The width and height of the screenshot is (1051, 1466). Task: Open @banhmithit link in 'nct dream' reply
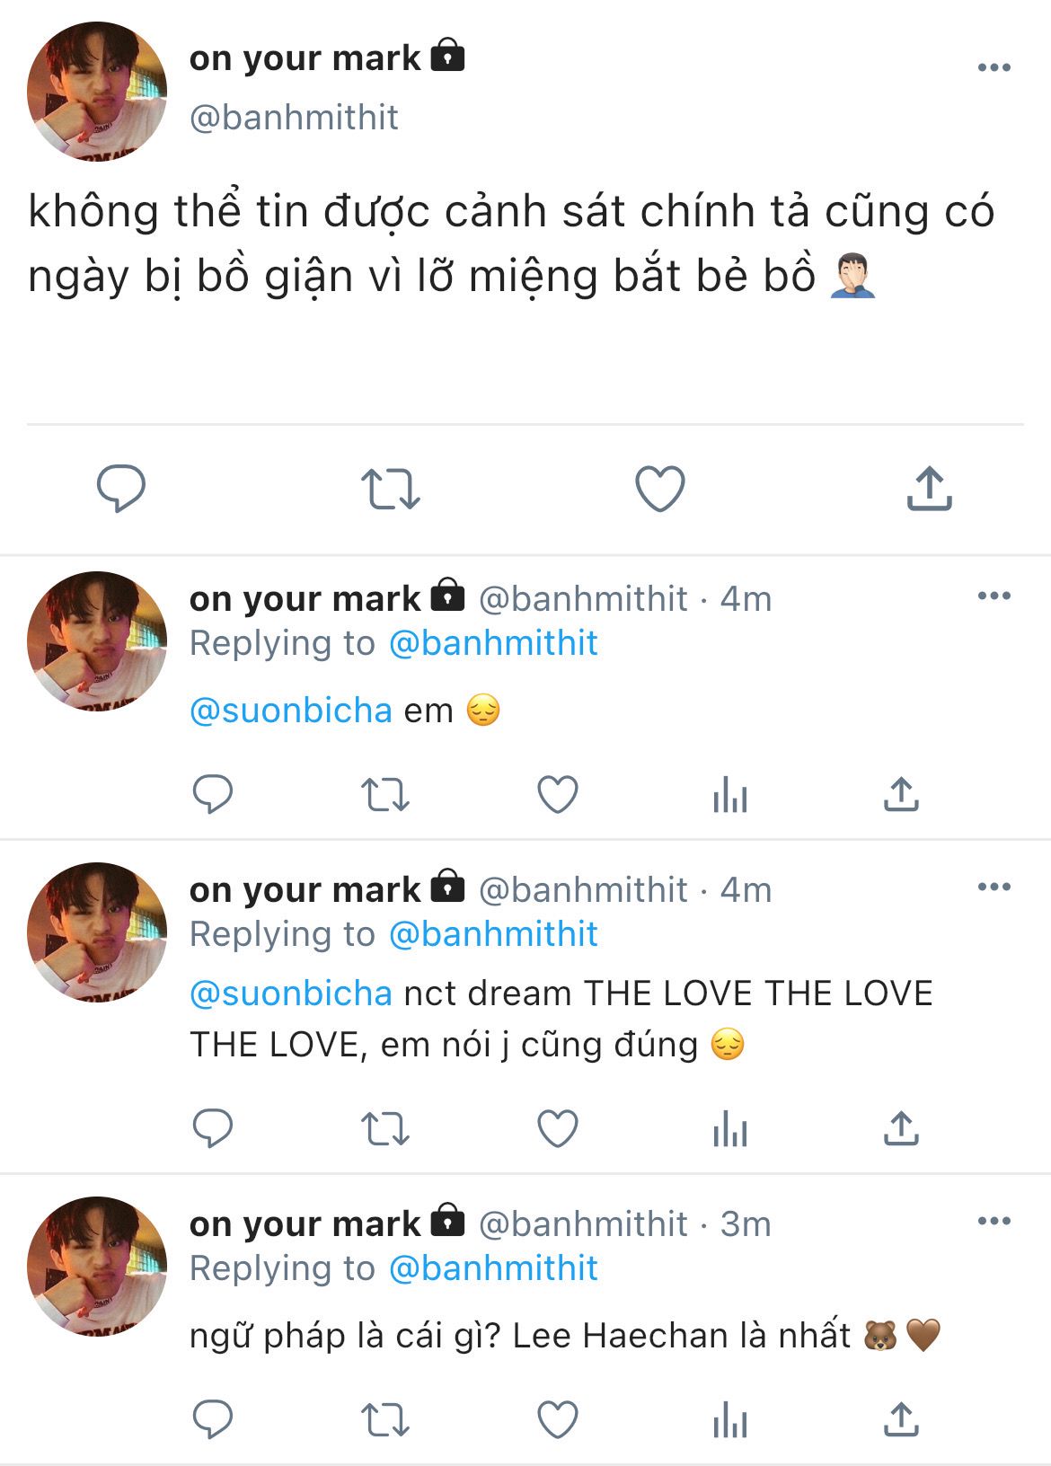(x=493, y=934)
